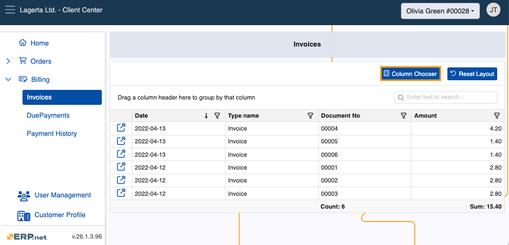The width and height of the screenshot is (509, 245).
Task: Select document number 00001 cell
Action: 365,167
